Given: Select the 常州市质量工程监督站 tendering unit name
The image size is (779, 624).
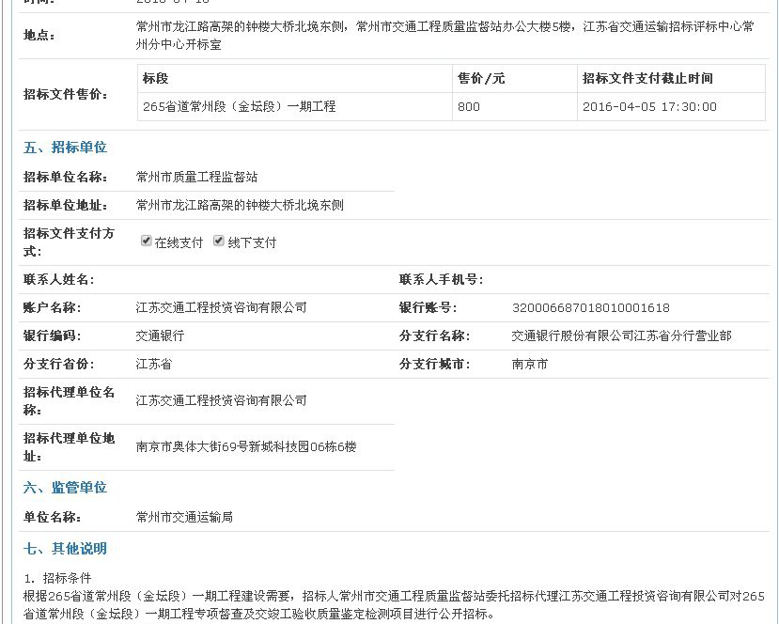Looking at the screenshot, I should point(196,177).
